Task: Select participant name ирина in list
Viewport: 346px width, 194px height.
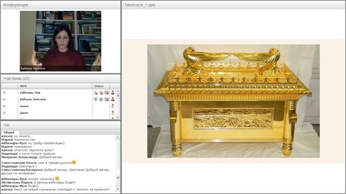Action: click(24, 106)
